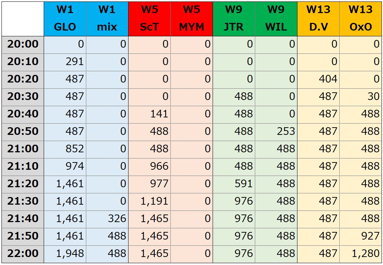Click the 1,948 cell in the 22:00 row
This screenshot has width=383, height=265.
pyautogui.click(x=65, y=254)
